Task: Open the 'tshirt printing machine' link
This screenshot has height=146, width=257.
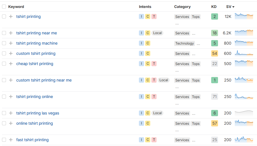Action: (x=37, y=43)
